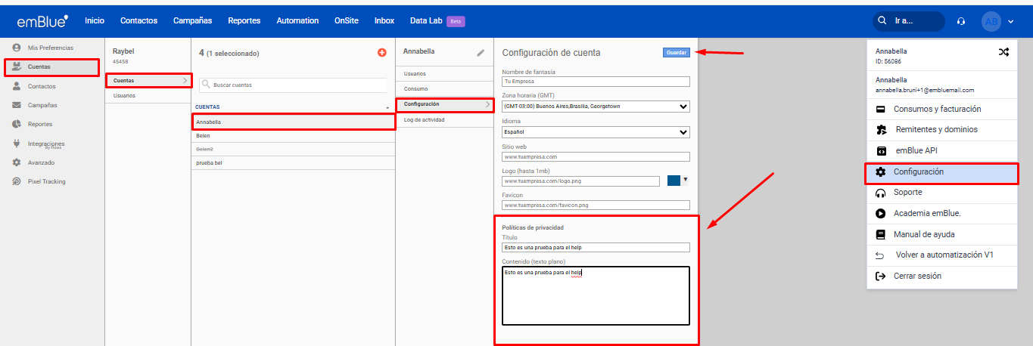Viewport: 1033px width, 346px height.
Task: Open Log de actividad for Annabella
Action: [x=425, y=120]
